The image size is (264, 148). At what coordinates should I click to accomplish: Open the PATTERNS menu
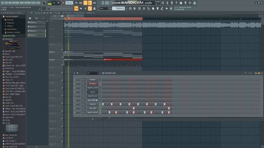tap(16, 3)
